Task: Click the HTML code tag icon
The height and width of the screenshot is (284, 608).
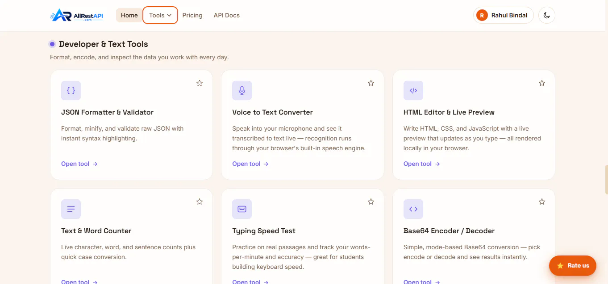Action: click(x=413, y=91)
